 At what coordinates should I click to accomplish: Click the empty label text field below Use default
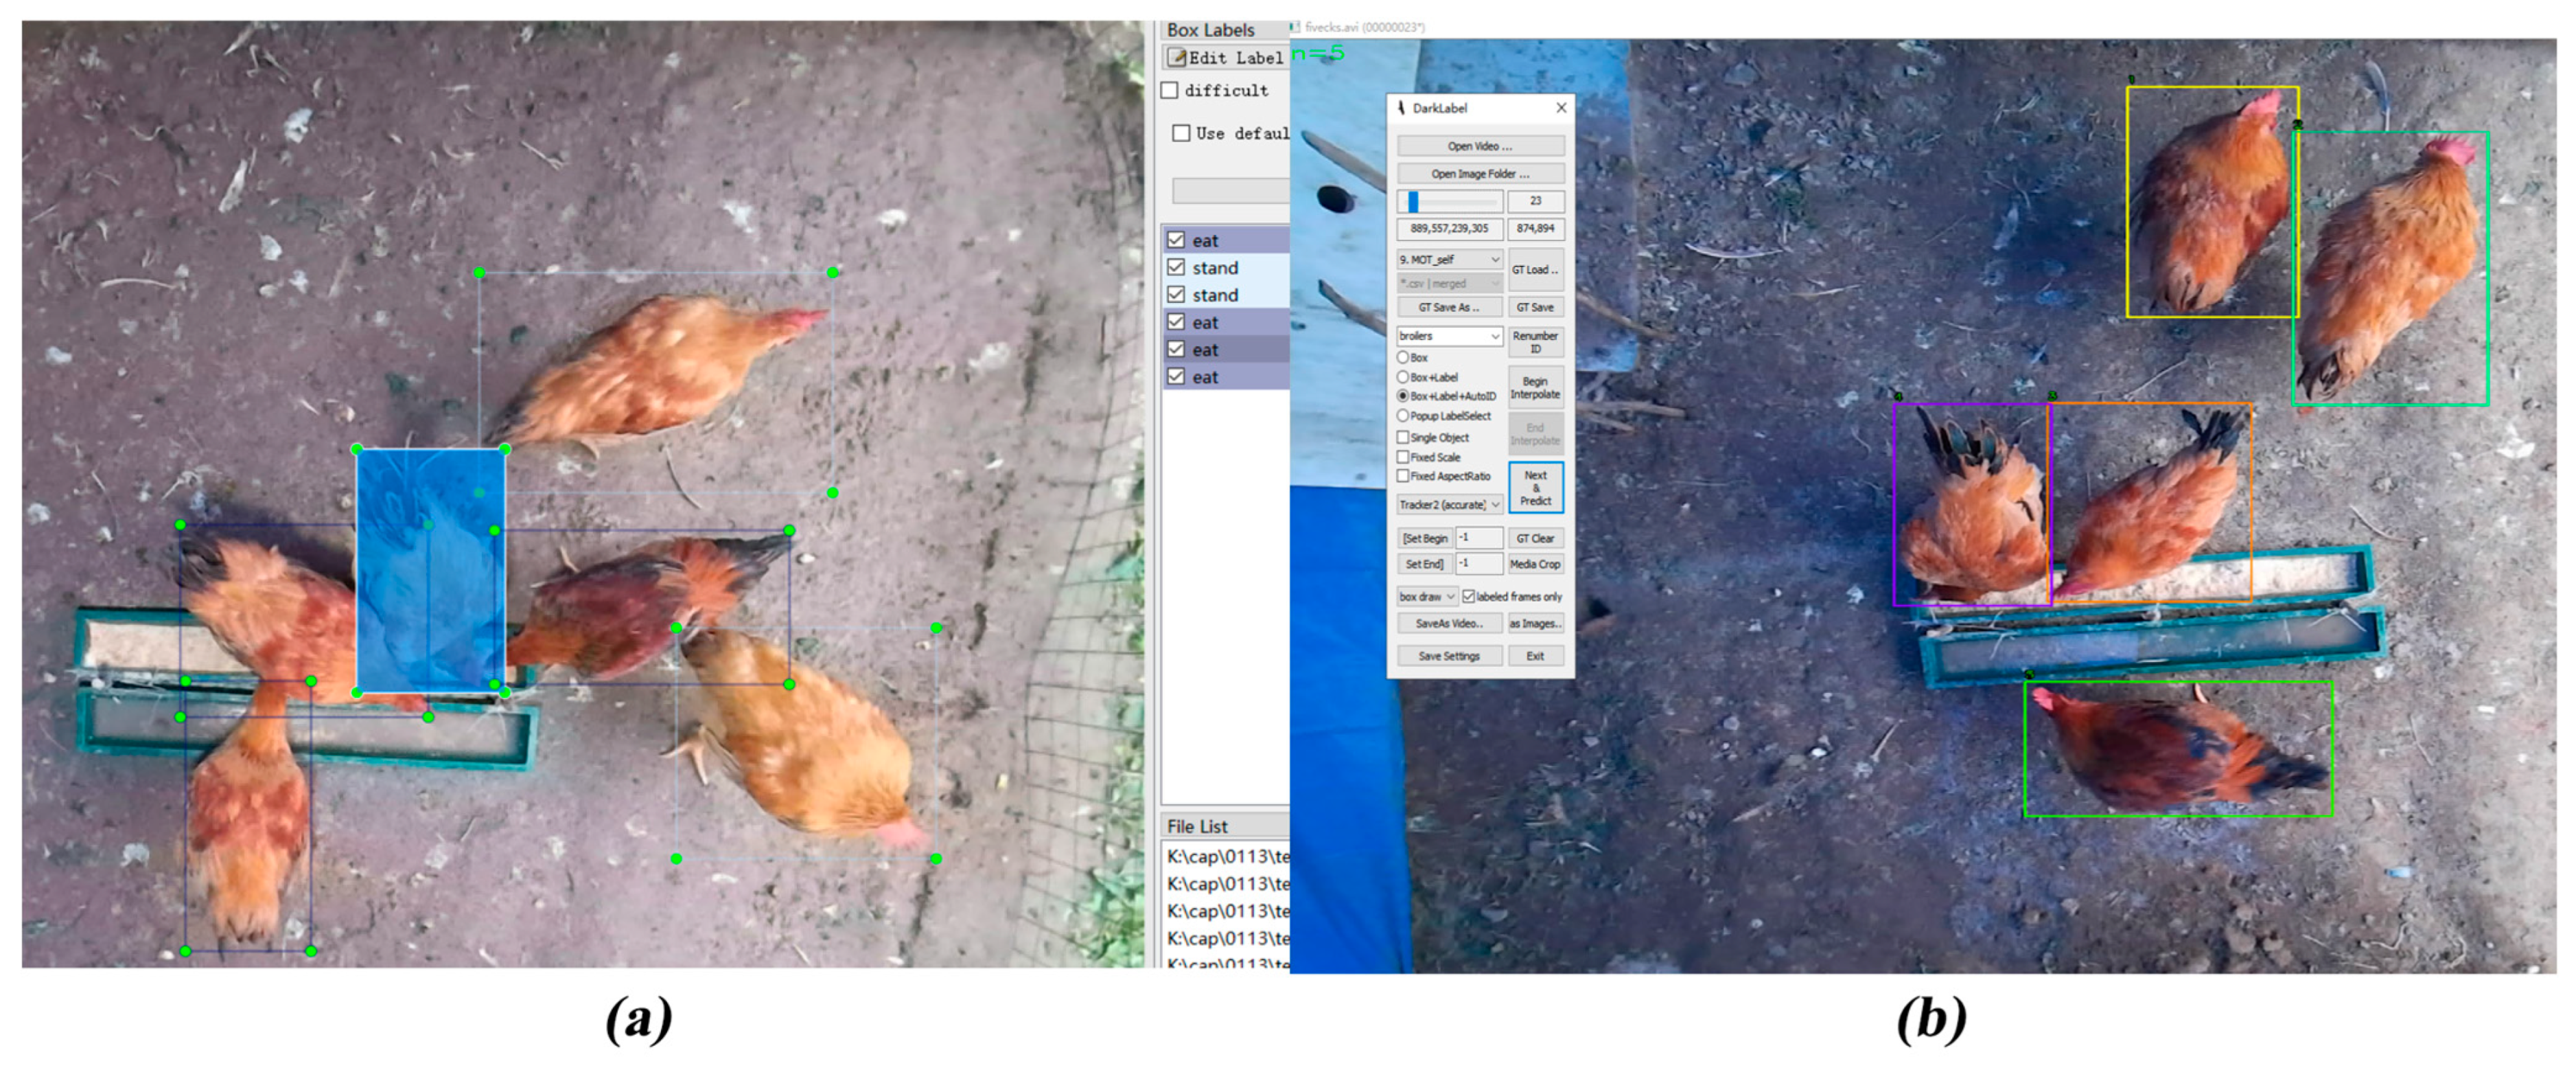pyautogui.click(x=1231, y=190)
